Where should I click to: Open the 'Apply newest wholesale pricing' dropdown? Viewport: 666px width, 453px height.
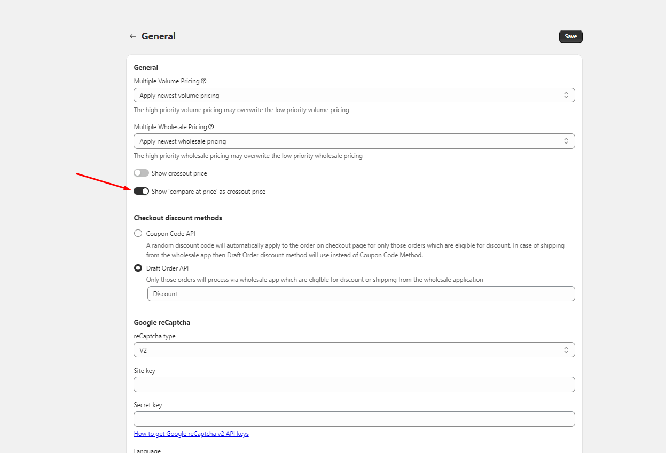347,141
